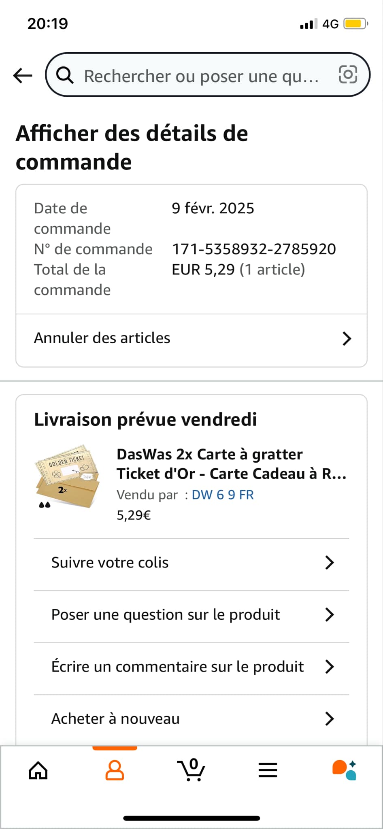Tap the battery indicator in status bar
This screenshot has width=383, height=829.
pos(355,24)
